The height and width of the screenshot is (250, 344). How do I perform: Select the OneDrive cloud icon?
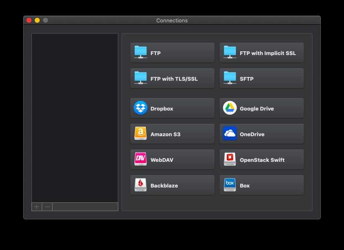(x=230, y=134)
